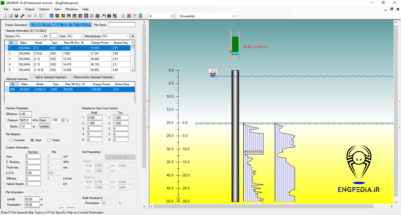The image size is (401, 215).
Task: Click the DS toolbar icon
Action: pyautogui.click(x=86, y=16)
